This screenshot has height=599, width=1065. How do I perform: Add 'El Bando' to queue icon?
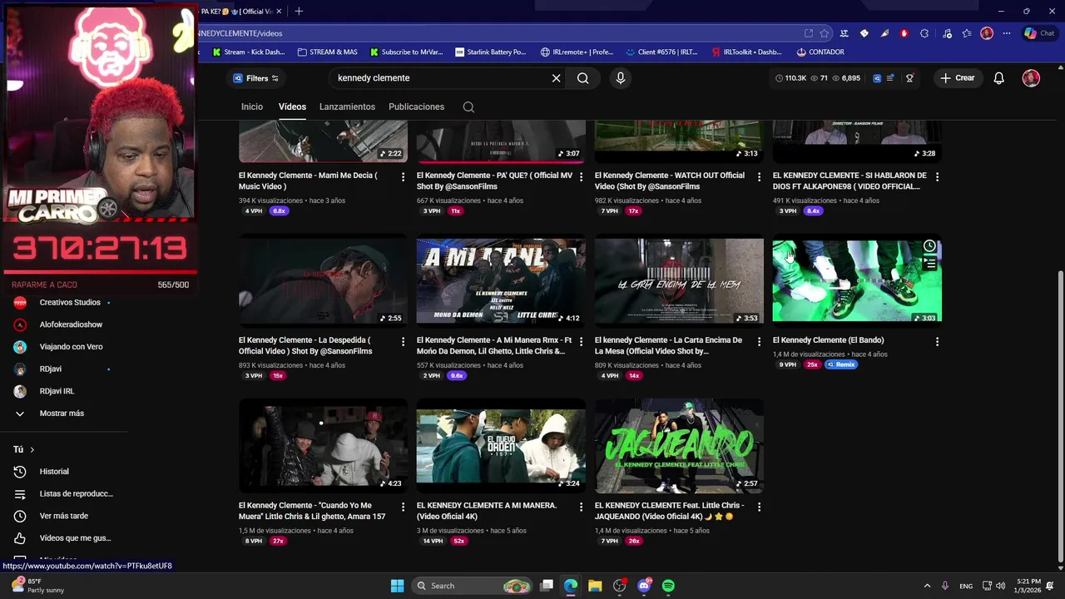pyautogui.click(x=929, y=264)
